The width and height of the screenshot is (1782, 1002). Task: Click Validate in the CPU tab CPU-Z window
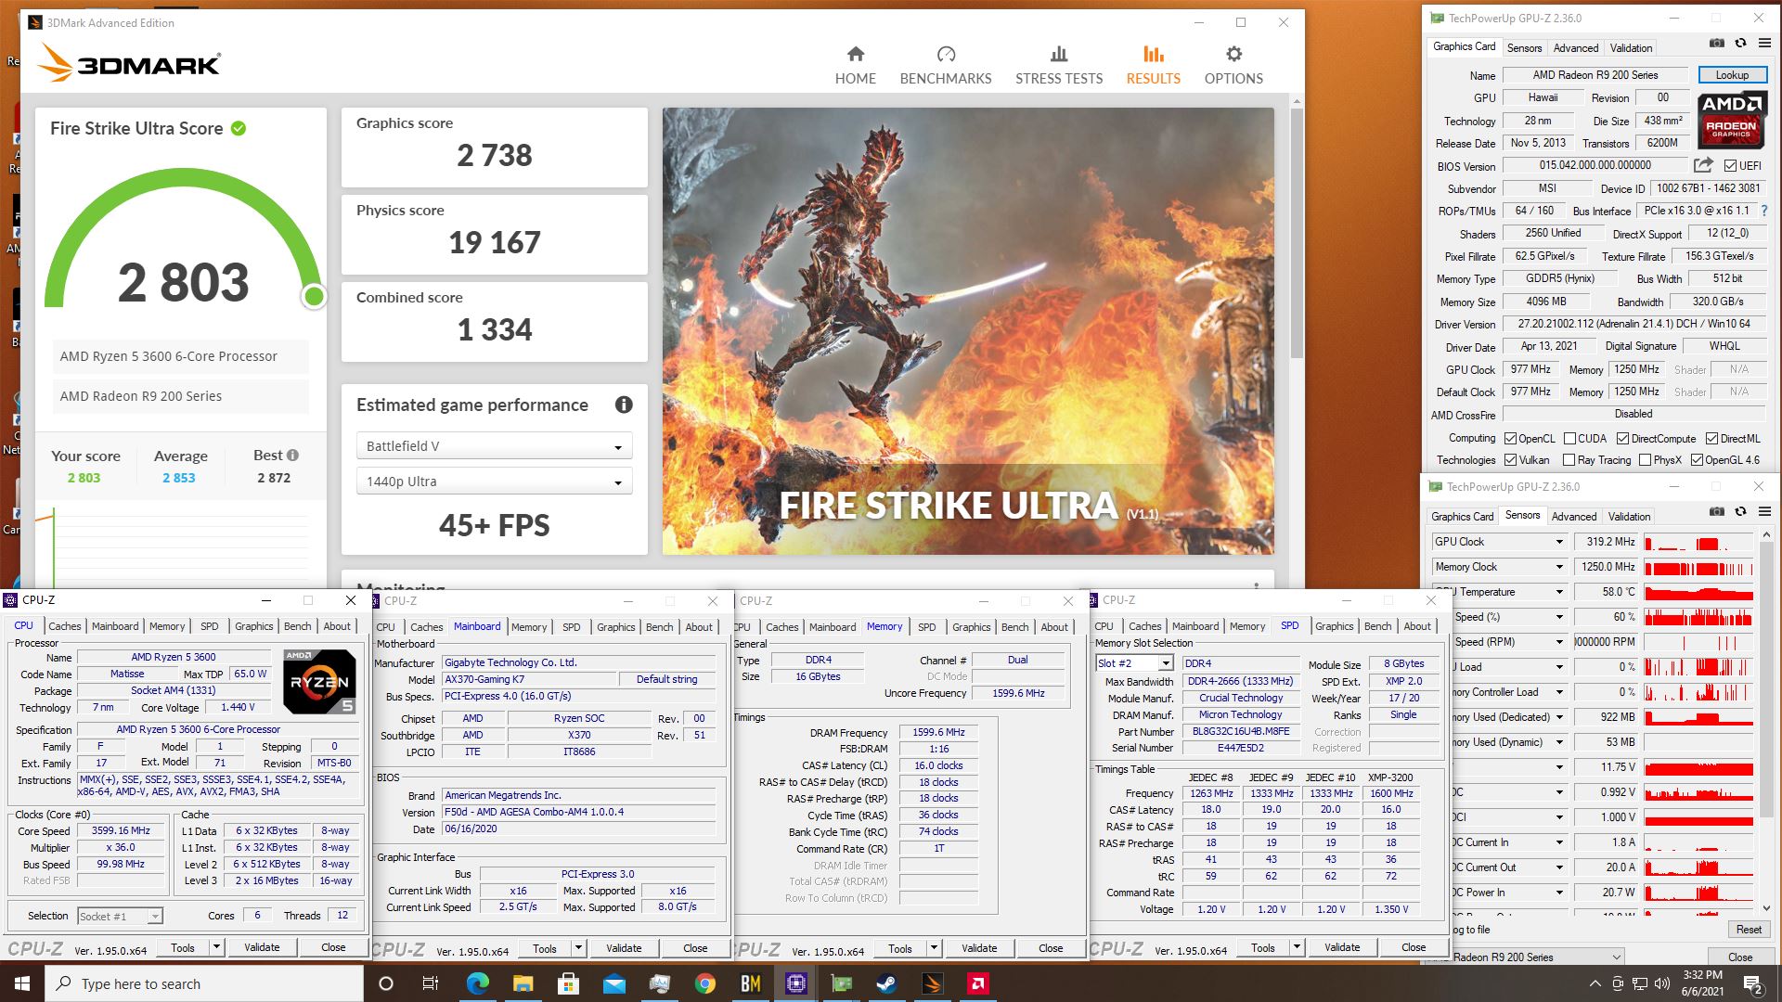click(262, 947)
